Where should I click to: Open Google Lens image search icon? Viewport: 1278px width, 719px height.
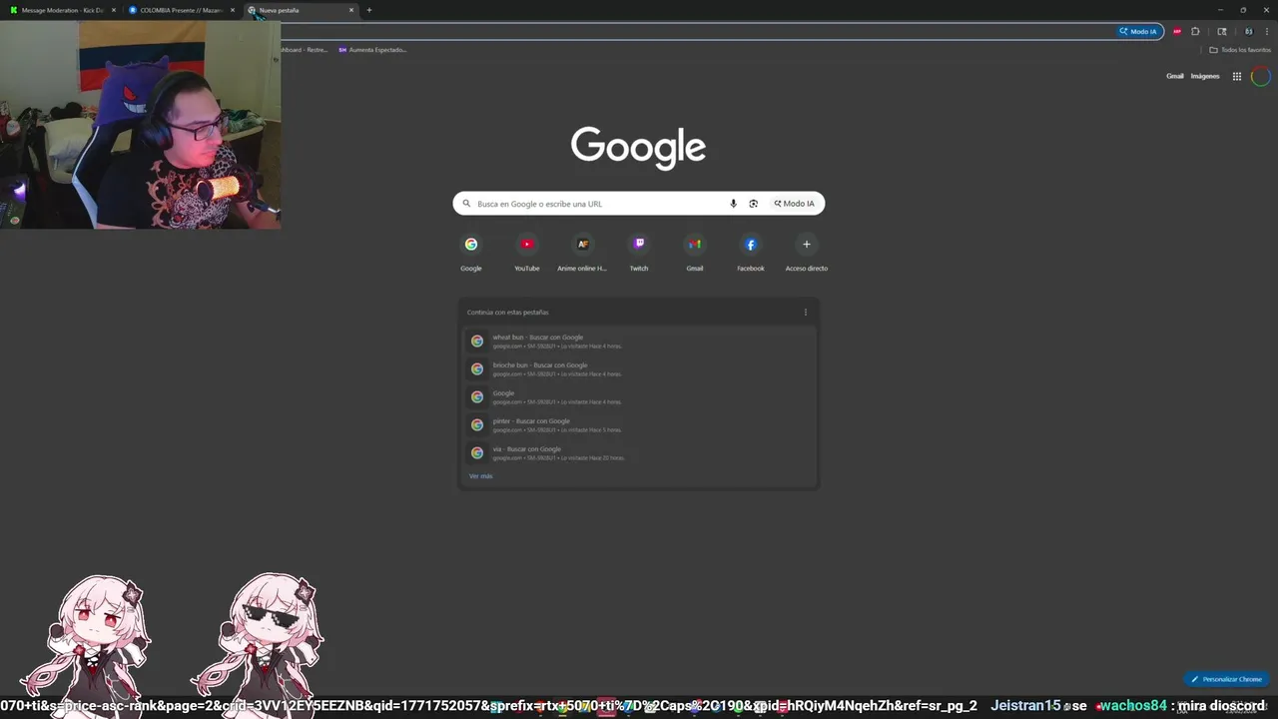coord(753,204)
